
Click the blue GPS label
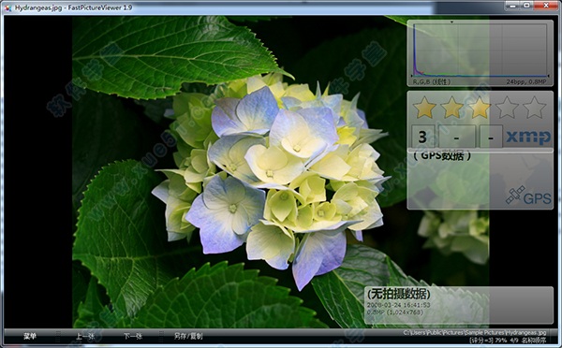click(538, 198)
